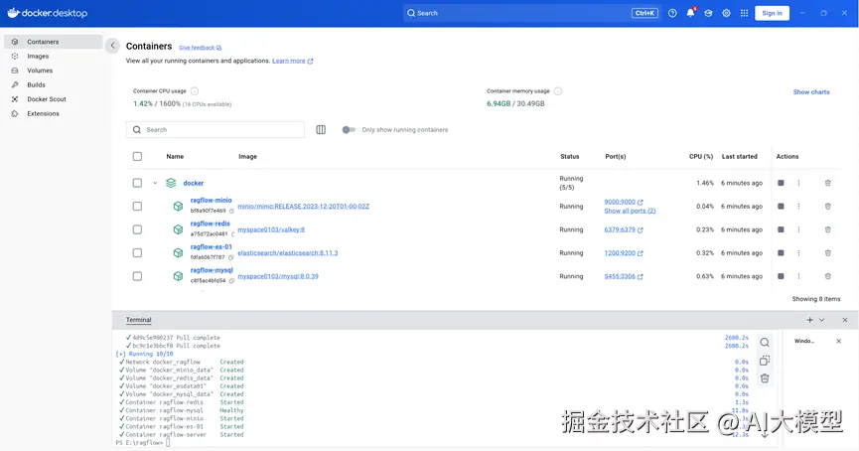
Task: Click the Container CPU usage info icon
Action: pyautogui.click(x=195, y=91)
